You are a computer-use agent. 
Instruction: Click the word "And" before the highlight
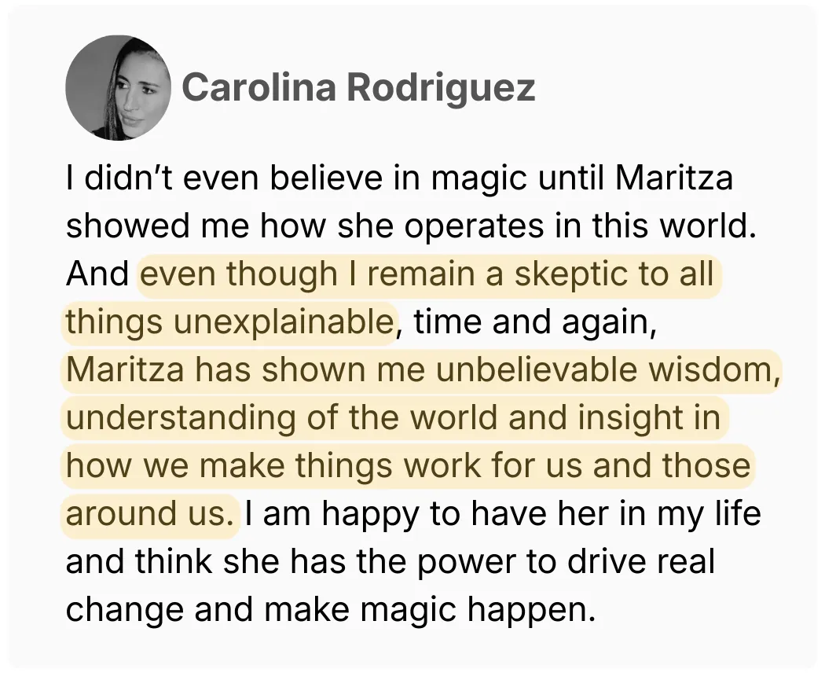point(97,274)
